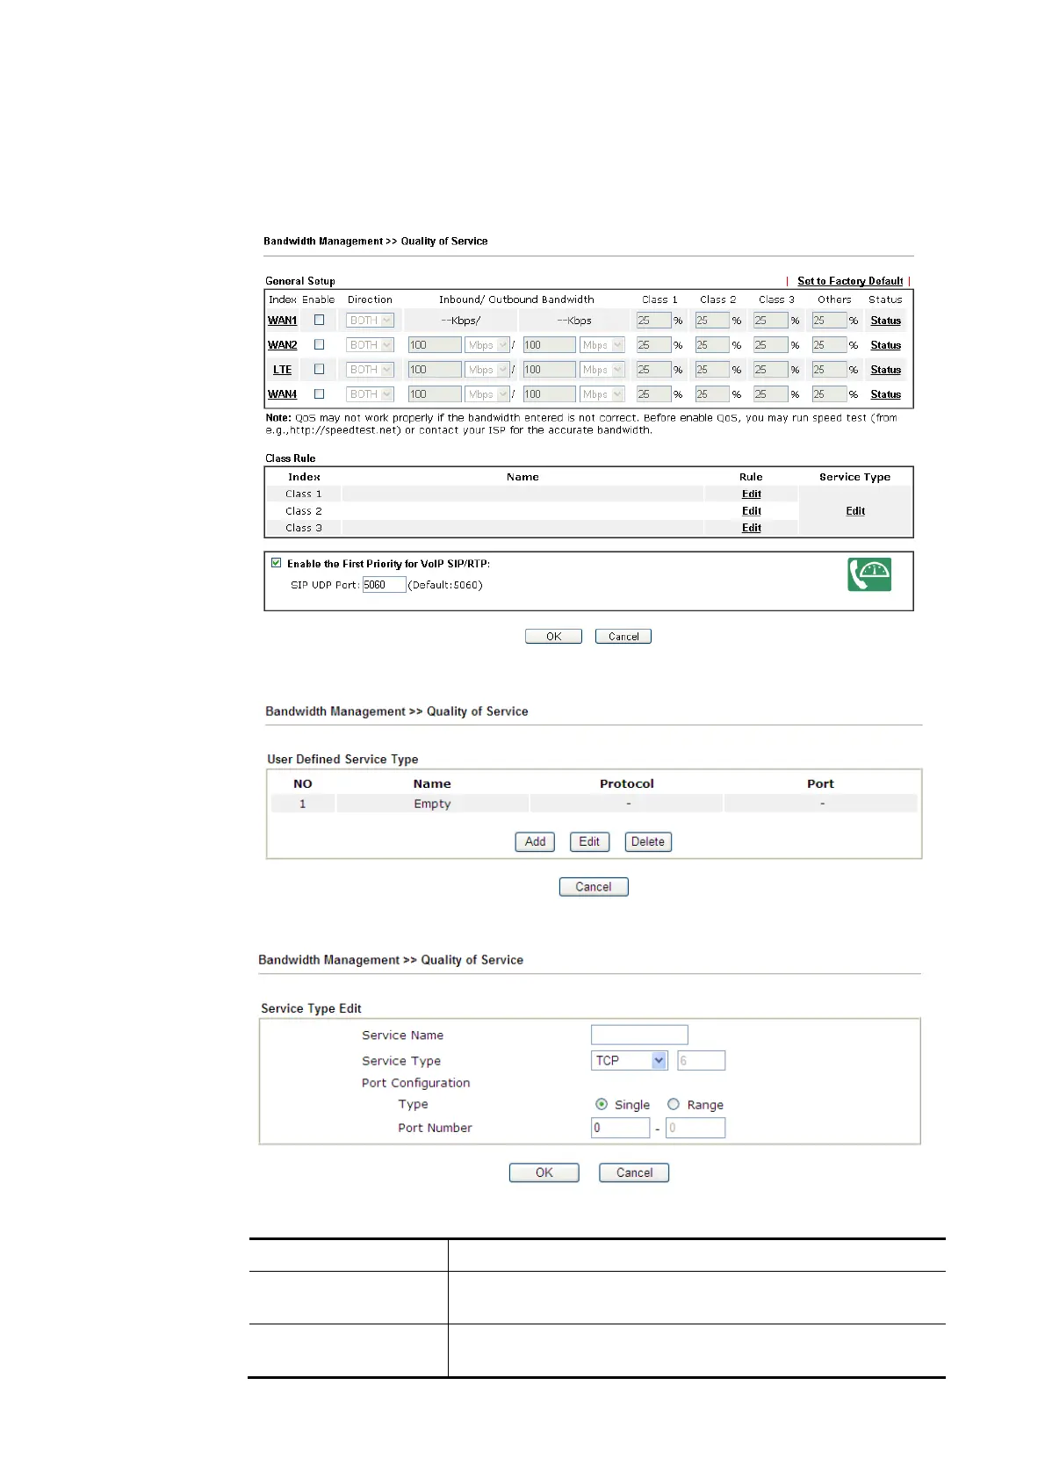Edit the Class 3 rule
The image size is (1045, 1479).
(x=752, y=527)
